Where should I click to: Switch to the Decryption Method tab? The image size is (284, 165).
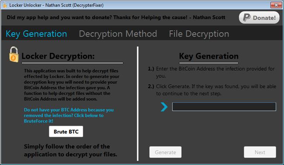pos(118,34)
